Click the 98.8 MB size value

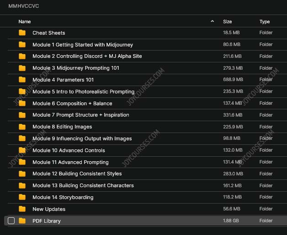click(232, 138)
